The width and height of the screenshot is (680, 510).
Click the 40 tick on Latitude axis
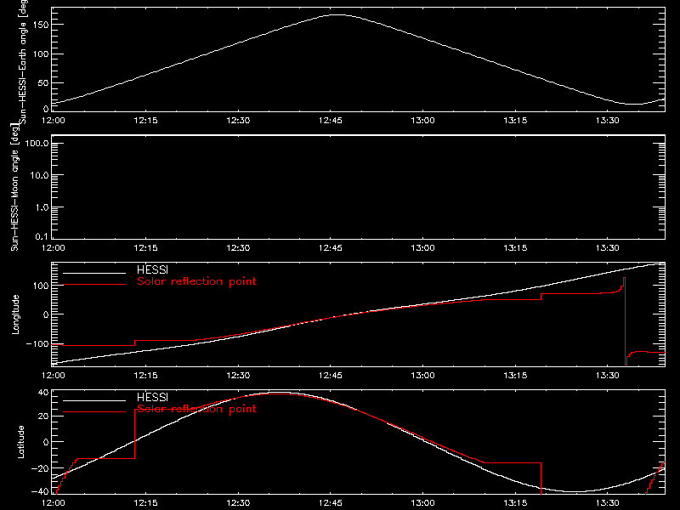pyautogui.click(x=43, y=393)
